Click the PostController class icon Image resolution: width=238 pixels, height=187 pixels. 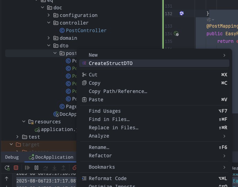click(62, 30)
